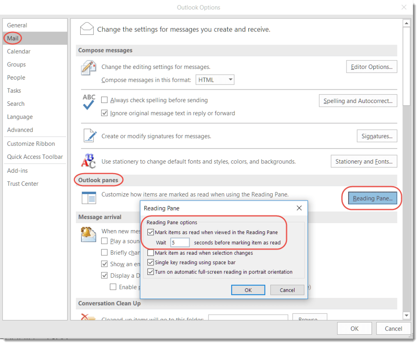Click the Browse button for cleaned-up items folder
This screenshot has height=345, width=419.
[x=309, y=319]
